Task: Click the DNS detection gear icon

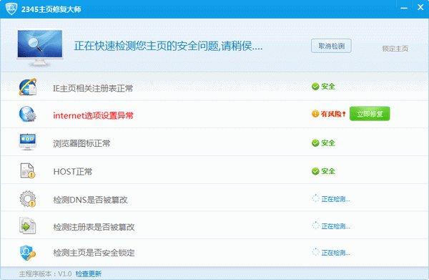Action: 28,198
